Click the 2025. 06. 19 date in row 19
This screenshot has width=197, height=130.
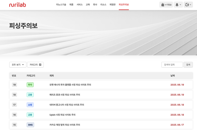pyautogui.click(x=177, y=85)
